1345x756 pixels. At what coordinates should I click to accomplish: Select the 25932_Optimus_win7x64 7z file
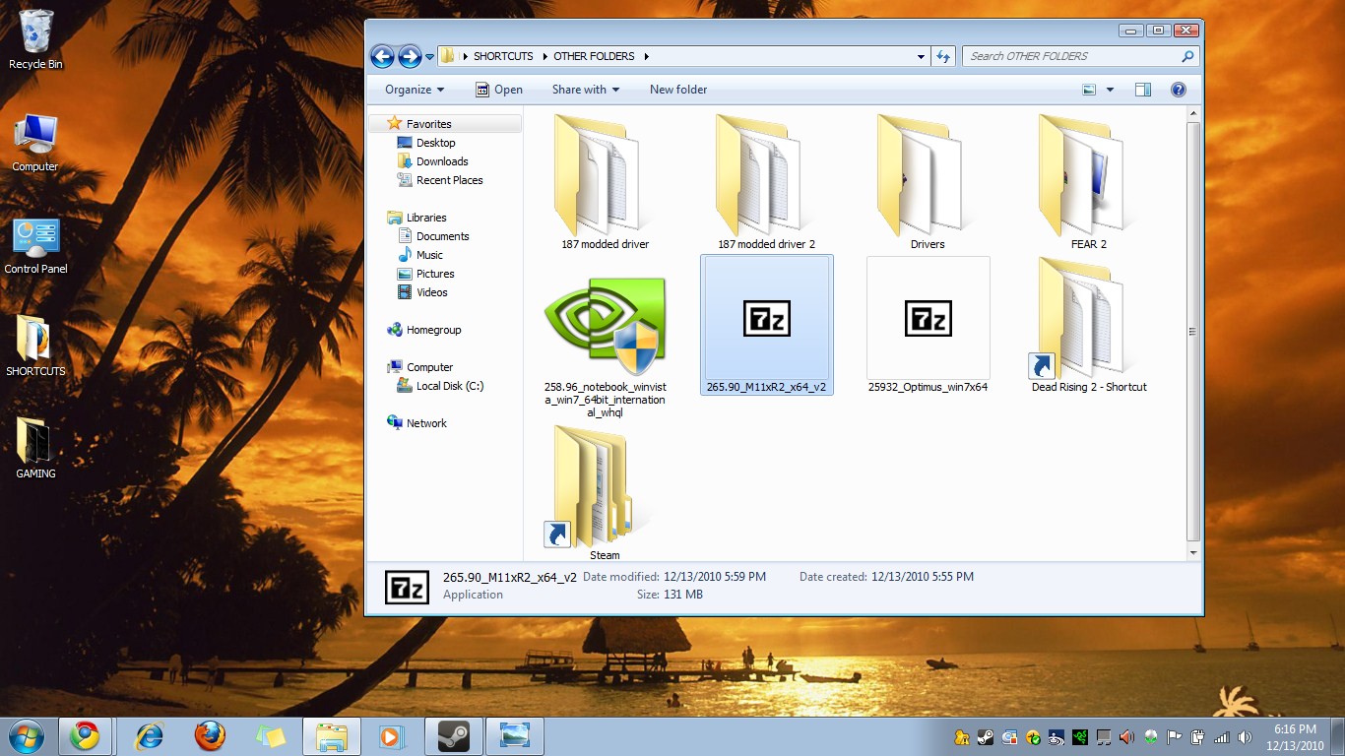(x=928, y=325)
